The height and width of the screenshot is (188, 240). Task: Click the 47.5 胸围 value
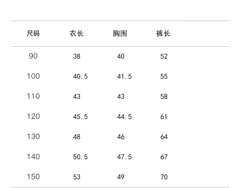(124, 157)
